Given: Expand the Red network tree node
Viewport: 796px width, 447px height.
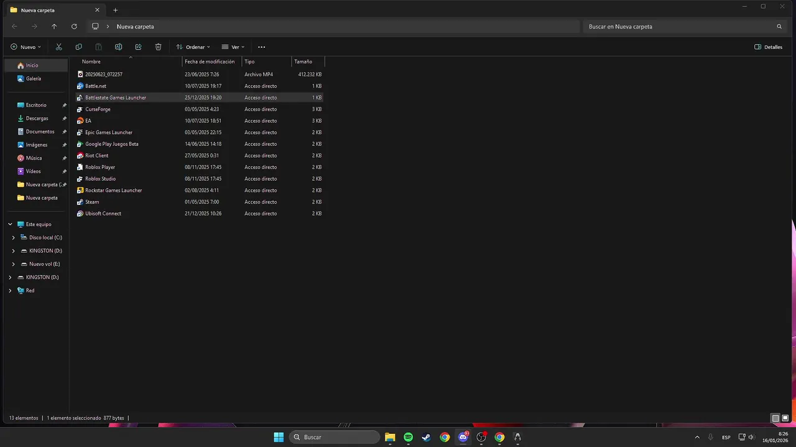Looking at the screenshot, I should pos(10,291).
